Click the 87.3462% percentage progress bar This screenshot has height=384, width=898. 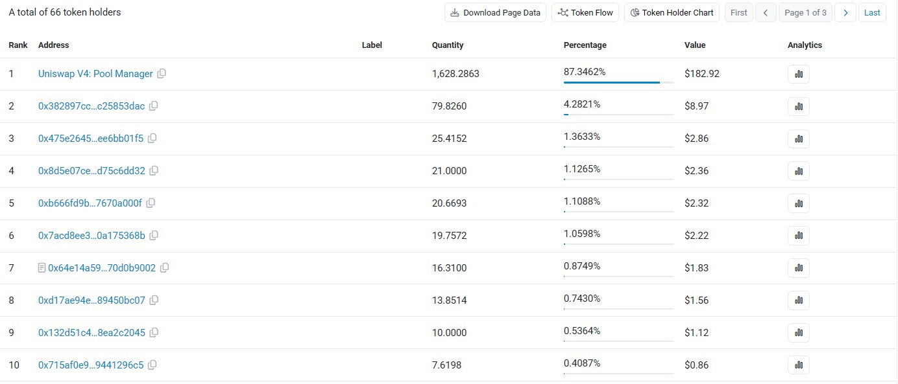618,83
